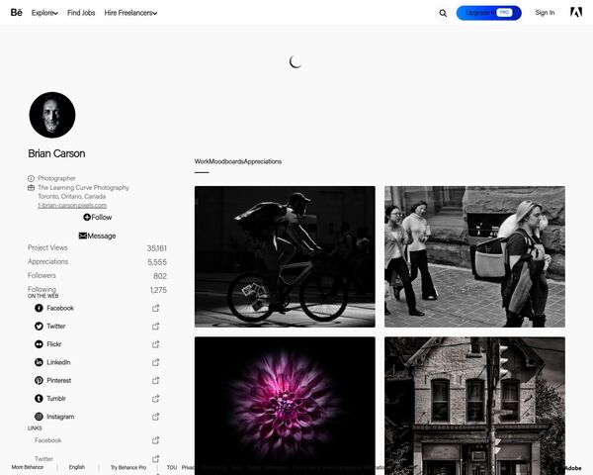Click the Pinterest circle icon
Viewport: 593px width, 475px height.
click(40, 380)
